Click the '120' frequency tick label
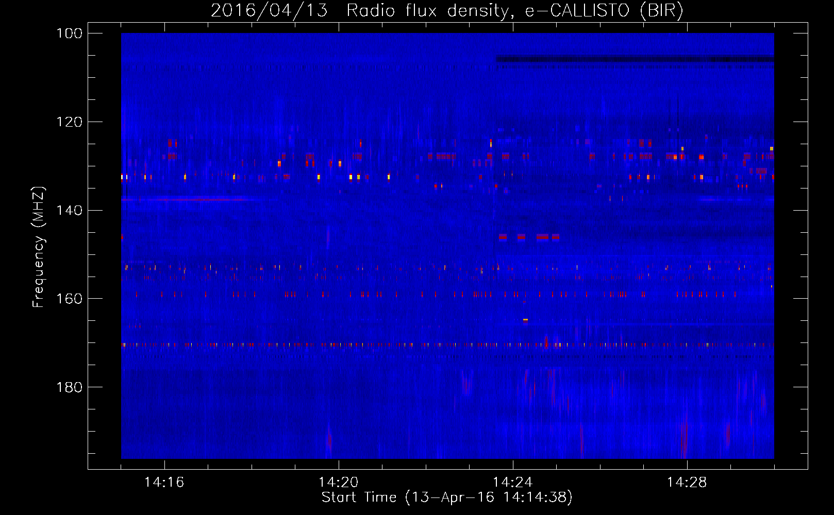 (x=70, y=122)
